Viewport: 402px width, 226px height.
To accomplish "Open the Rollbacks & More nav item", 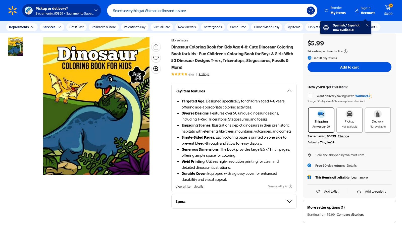I will coord(104,27).
